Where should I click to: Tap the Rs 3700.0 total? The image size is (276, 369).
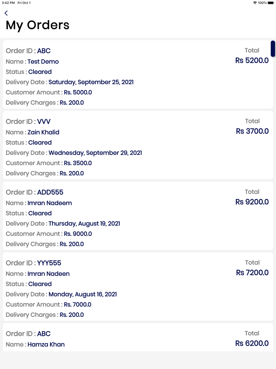click(252, 131)
